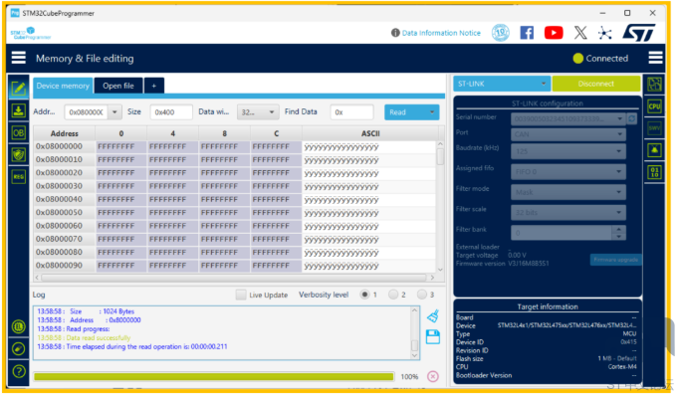Select the Memory & File editing pencil icon
This screenshot has height=400, width=683.
tap(19, 89)
